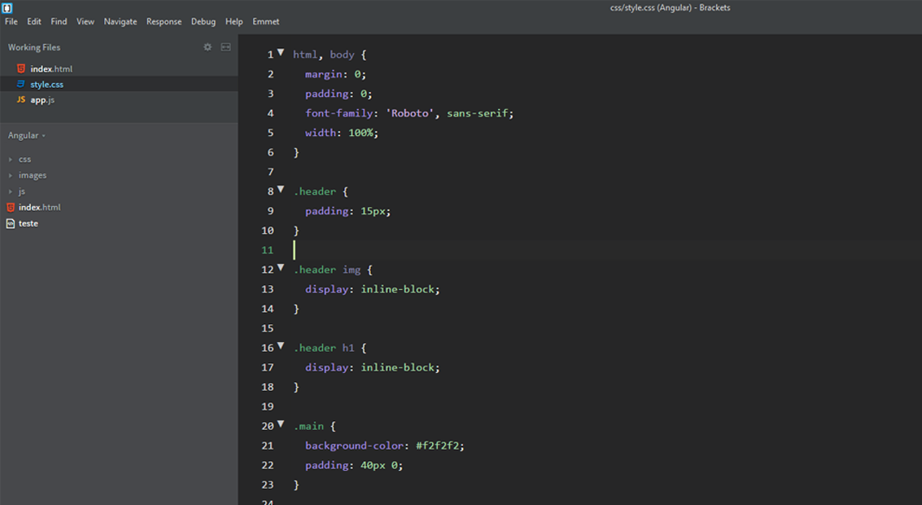Open the Emmet menu

tap(265, 22)
